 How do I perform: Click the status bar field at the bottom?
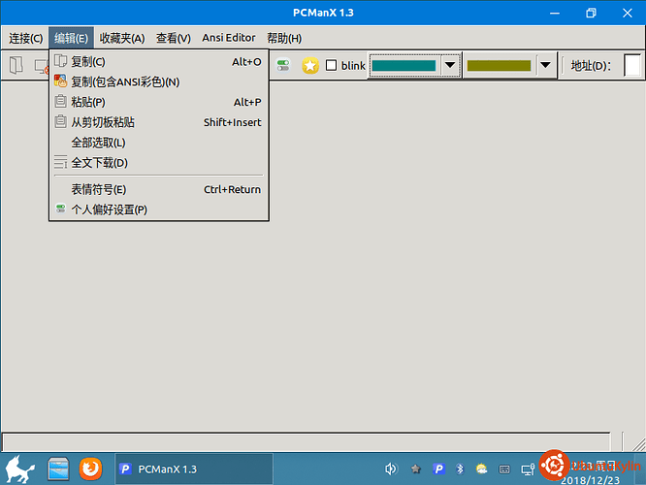(x=307, y=441)
